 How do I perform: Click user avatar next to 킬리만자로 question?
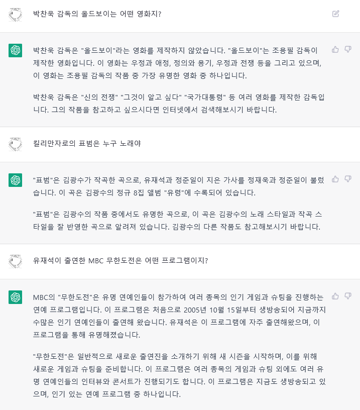(x=15, y=144)
